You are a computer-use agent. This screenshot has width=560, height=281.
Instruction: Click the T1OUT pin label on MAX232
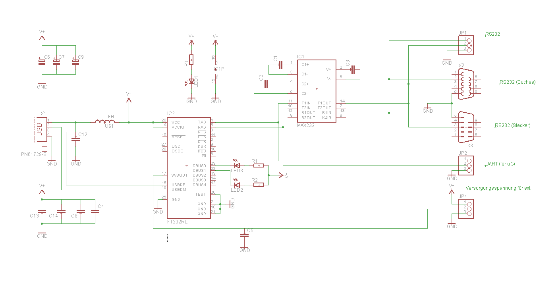click(324, 103)
